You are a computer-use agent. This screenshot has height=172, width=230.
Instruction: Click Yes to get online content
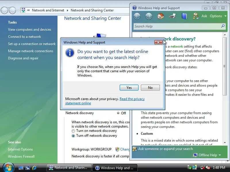pos(129,88)
